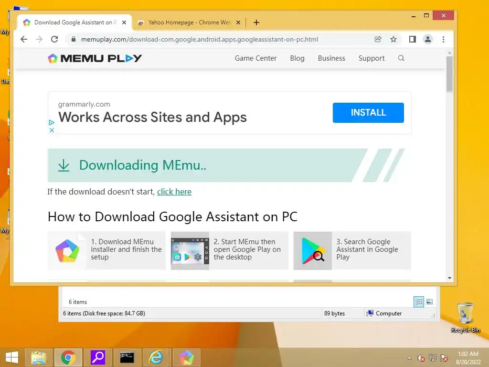Click the MEmu Play logo
The height and width of the screenshot is (367, 489).
(x=95, y=58)
